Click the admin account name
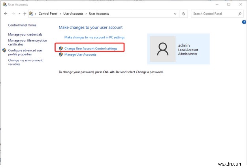This screenshot has height=168, width=247. click(x=184, y=45)
